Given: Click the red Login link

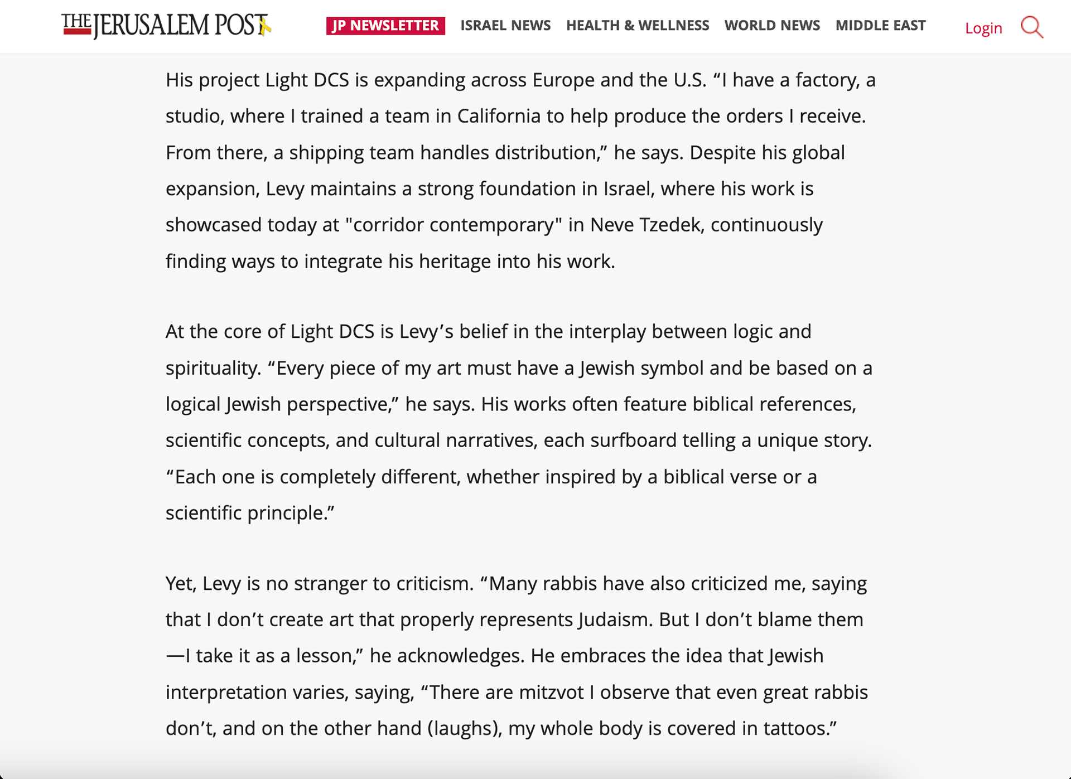Looking at the screenshot, I should tap(983, 28).
